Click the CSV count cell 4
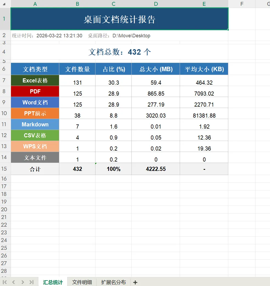This screenshot has width=270, height=286. click(77, 135)
